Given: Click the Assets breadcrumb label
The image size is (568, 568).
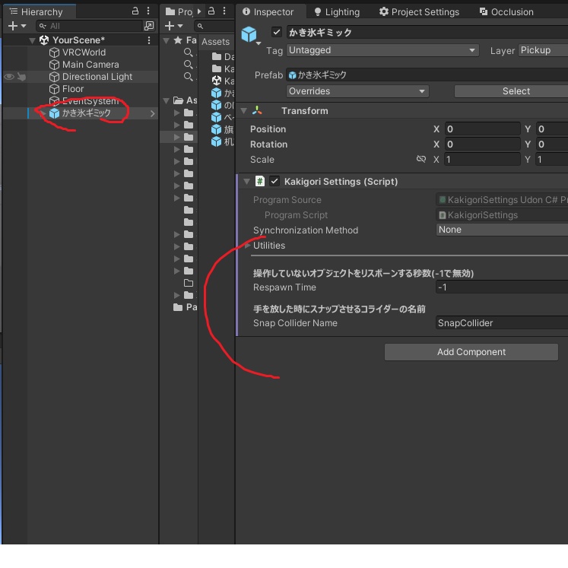Looking at the screenshot, I should point(215,42).
